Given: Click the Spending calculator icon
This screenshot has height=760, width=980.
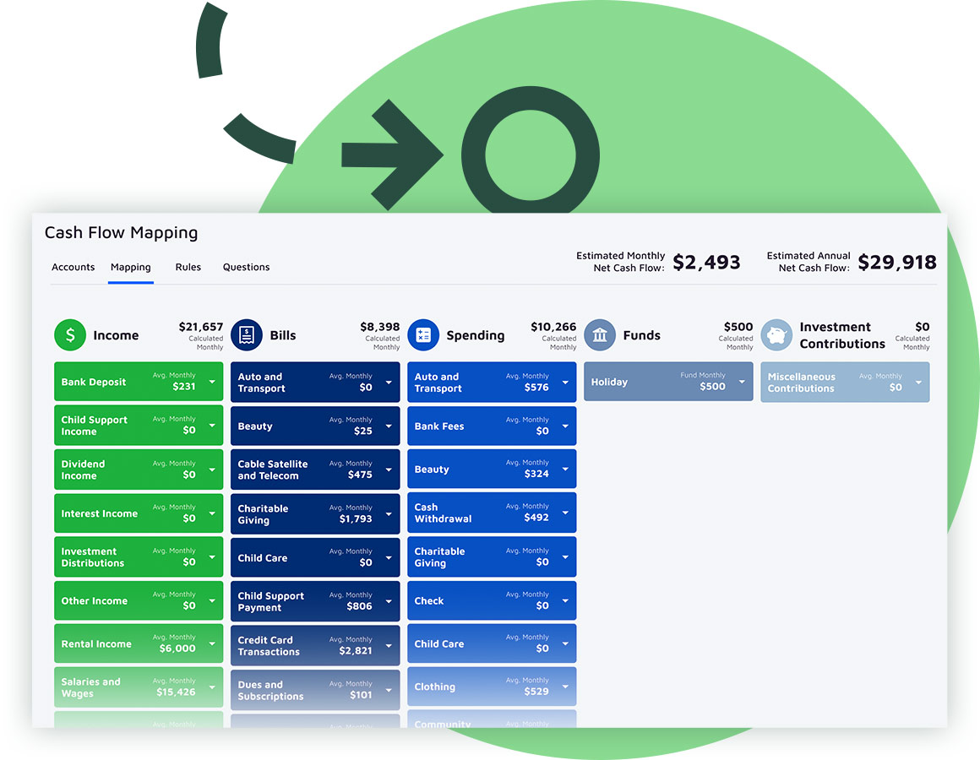Looking at the screenshot, I should point(423,334).
